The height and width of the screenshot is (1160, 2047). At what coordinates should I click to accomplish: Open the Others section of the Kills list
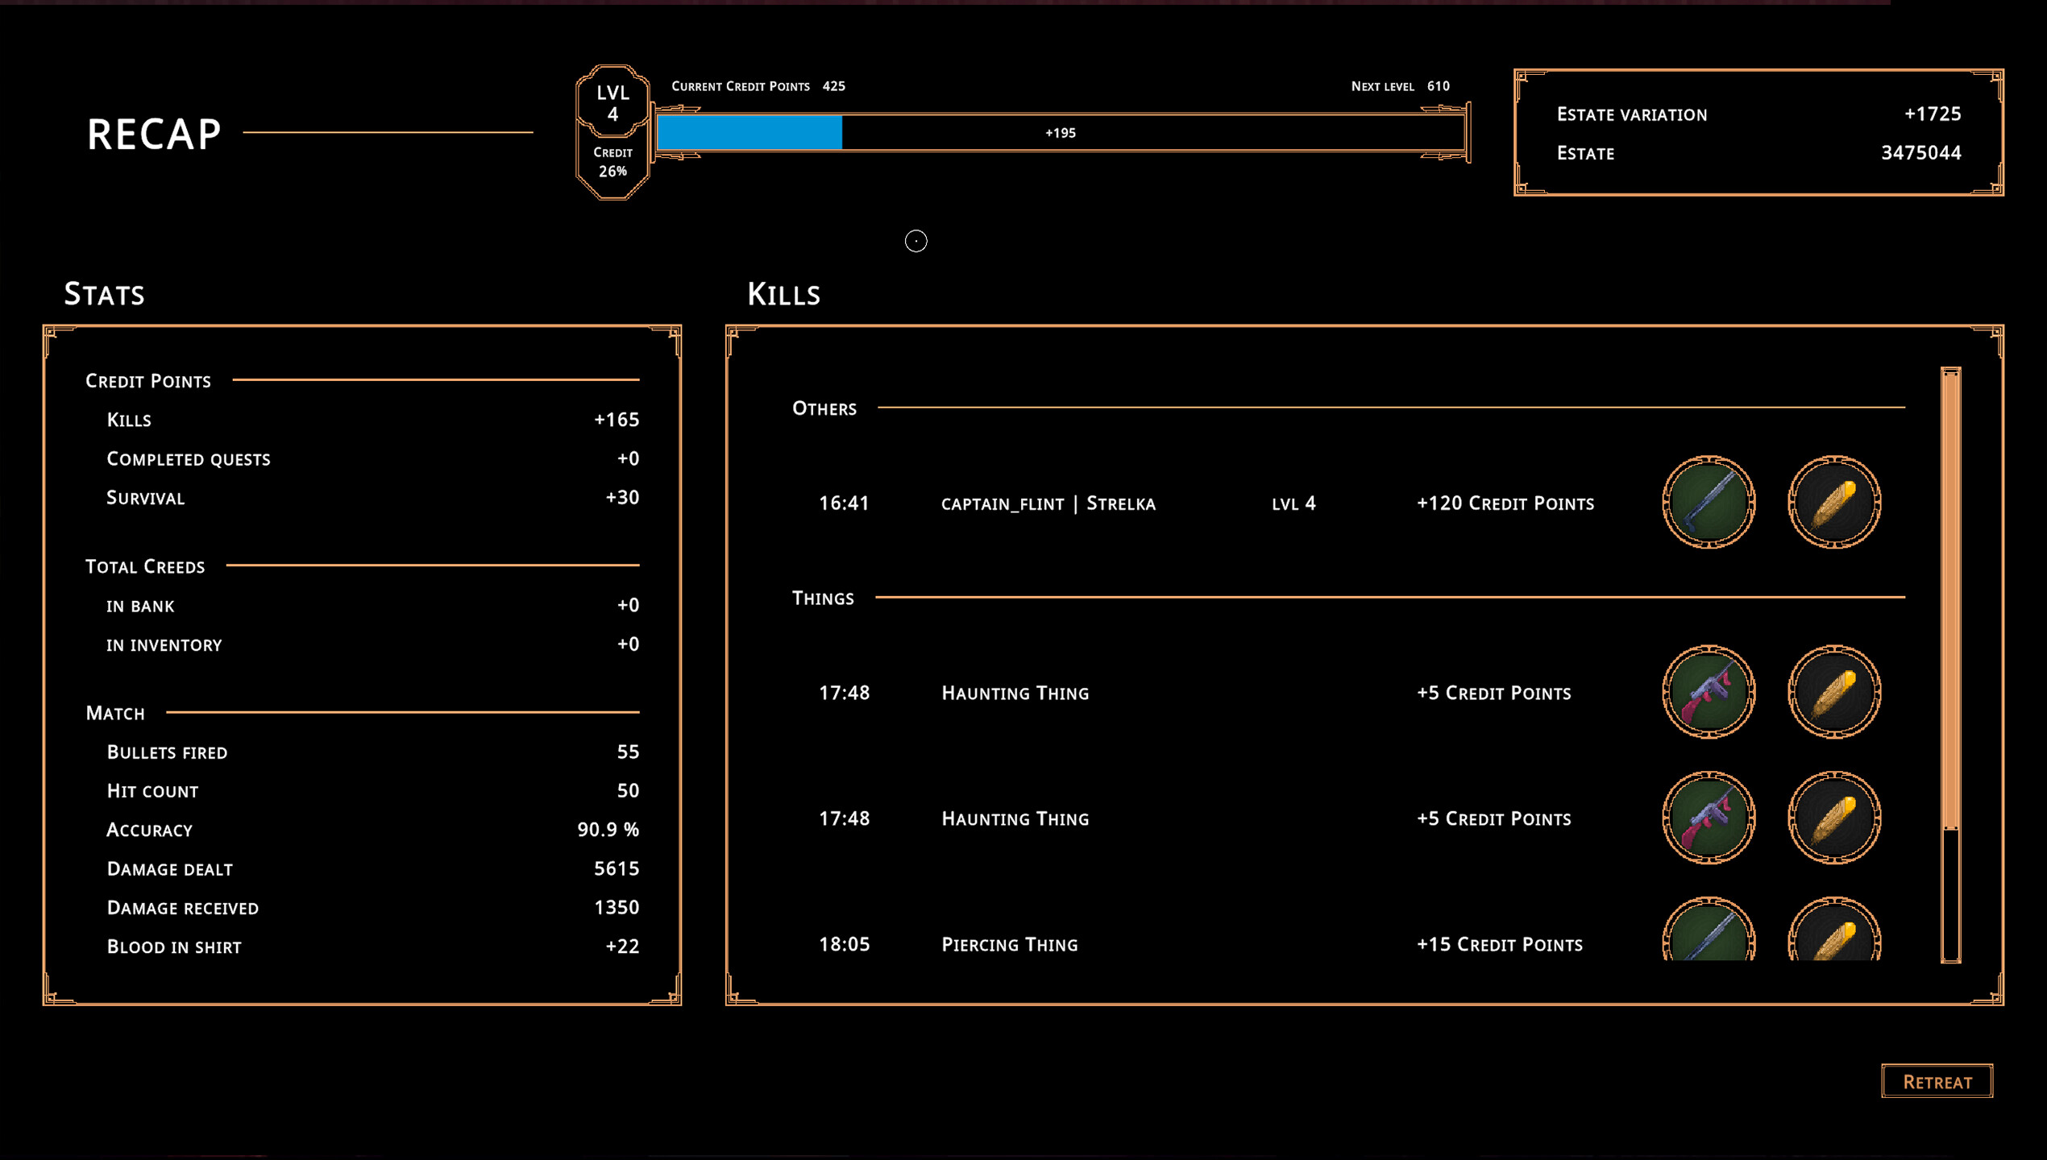pos(824,408)
